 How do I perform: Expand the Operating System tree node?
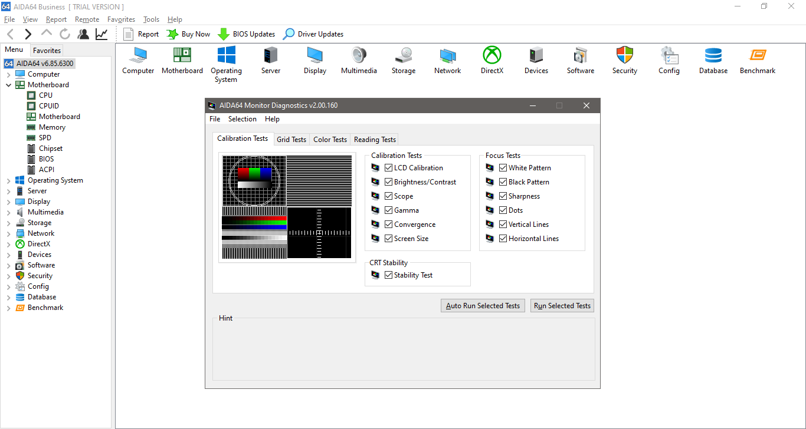pos(8,181)
